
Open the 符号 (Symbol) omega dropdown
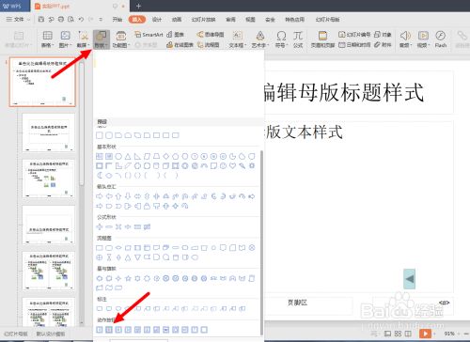click(x=281, y=39)
